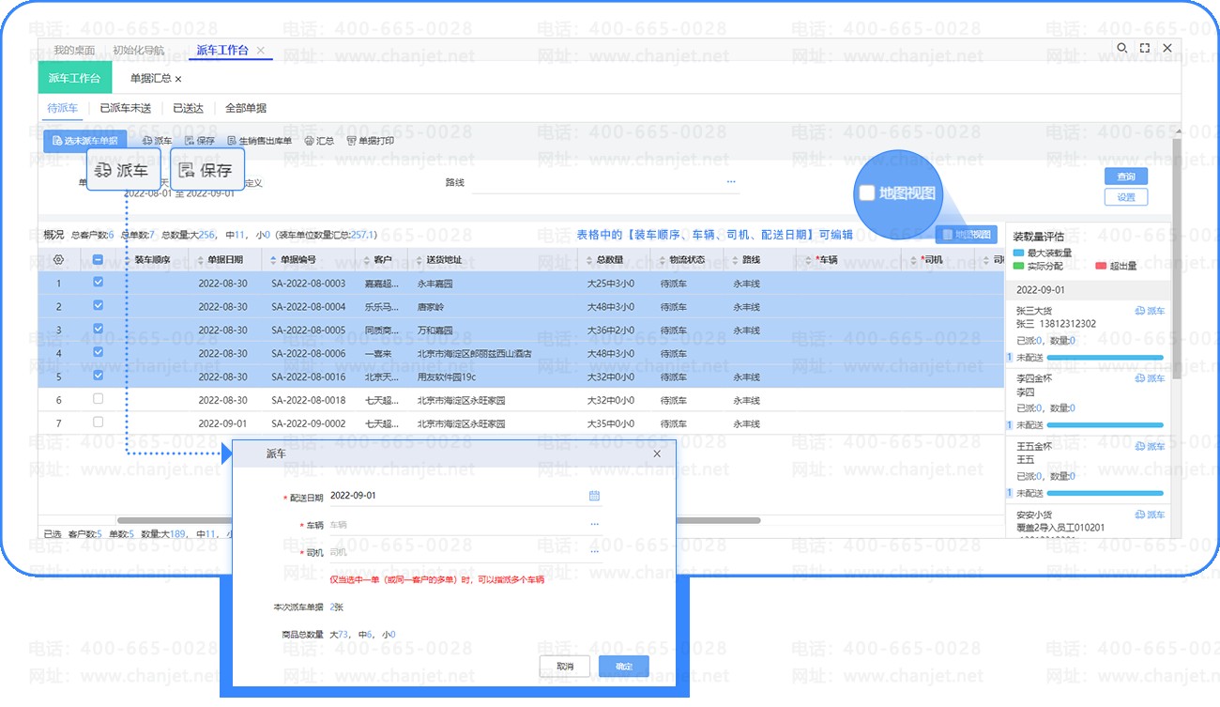Open the 单据汇总 tab
Viewport: 1220px width, 707px height.
click(x=150, y=79)
